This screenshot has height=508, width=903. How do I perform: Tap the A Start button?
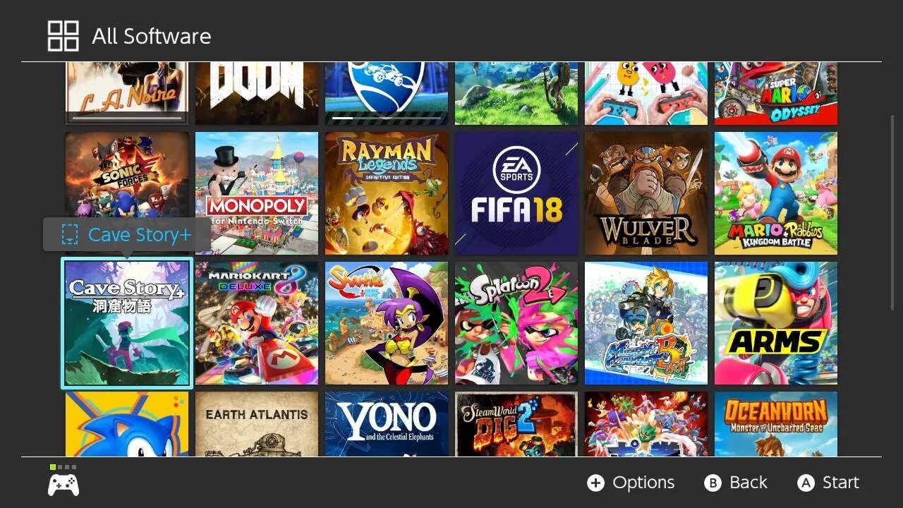coord(828,483)
